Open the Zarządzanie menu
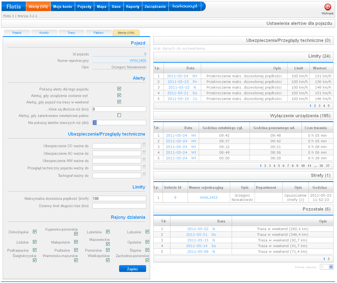Screen dimensions: 337x283 coord(155,6)
